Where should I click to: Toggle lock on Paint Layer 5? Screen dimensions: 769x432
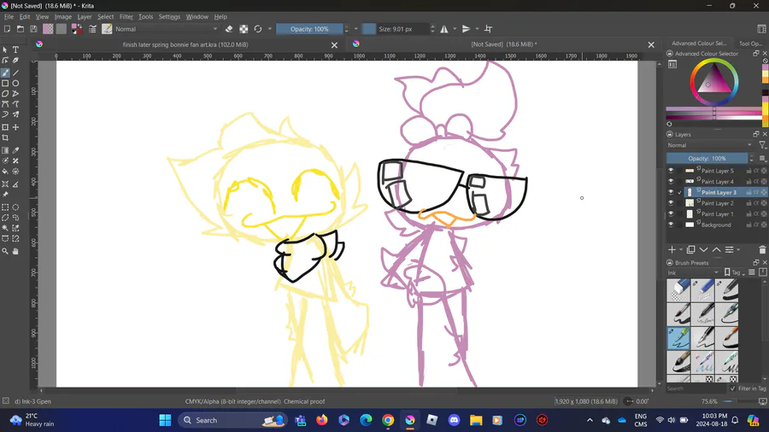pos(748,171)
